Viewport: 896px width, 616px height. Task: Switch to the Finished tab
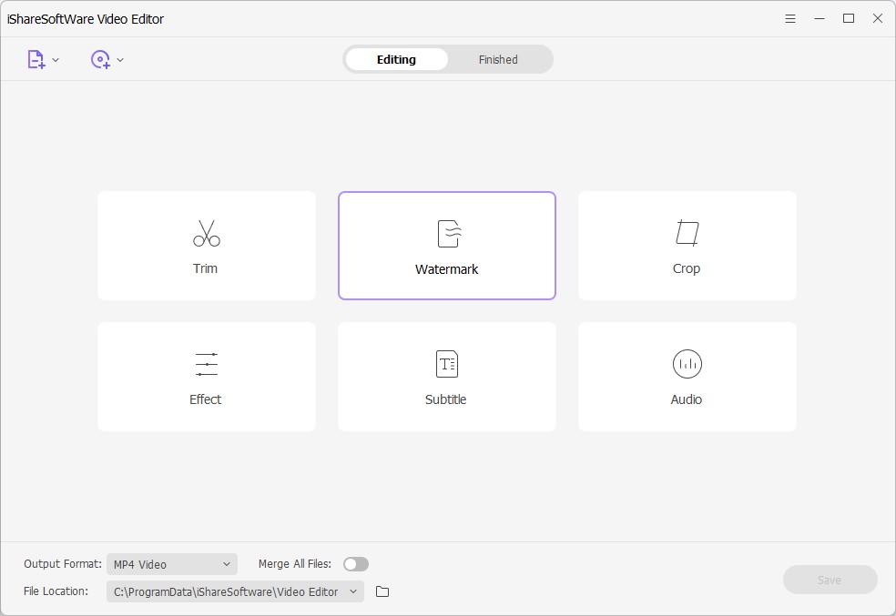pos(498,60)
